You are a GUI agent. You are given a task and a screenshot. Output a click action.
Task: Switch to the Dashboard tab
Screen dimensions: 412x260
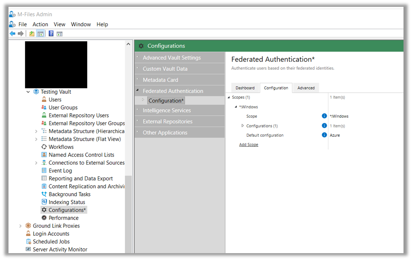tap(245, 88)
